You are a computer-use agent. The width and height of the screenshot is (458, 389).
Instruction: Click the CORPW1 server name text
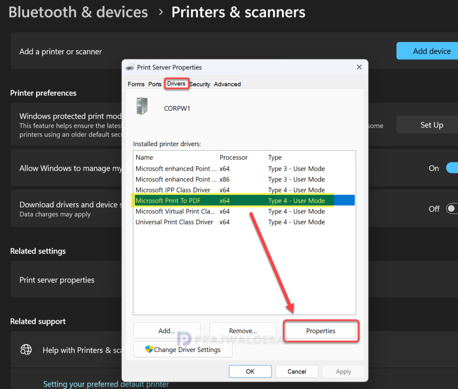pos(177,108)
